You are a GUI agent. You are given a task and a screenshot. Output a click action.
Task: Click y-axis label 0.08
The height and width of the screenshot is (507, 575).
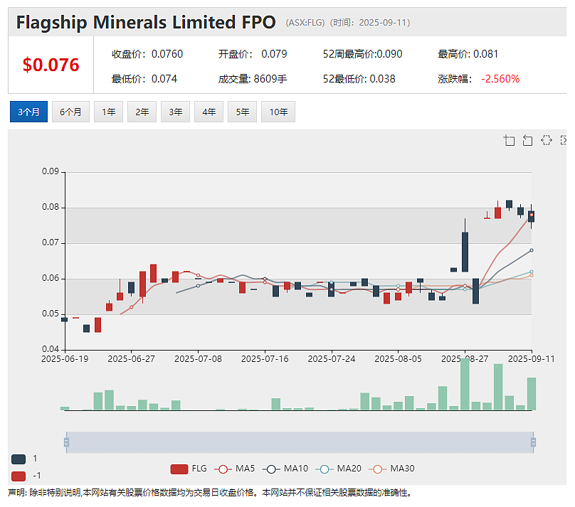coord(51,207)
